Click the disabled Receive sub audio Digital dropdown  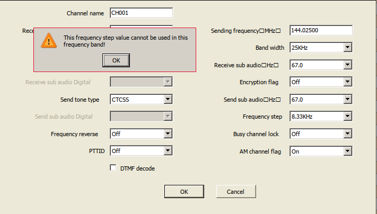coord(141,82)
